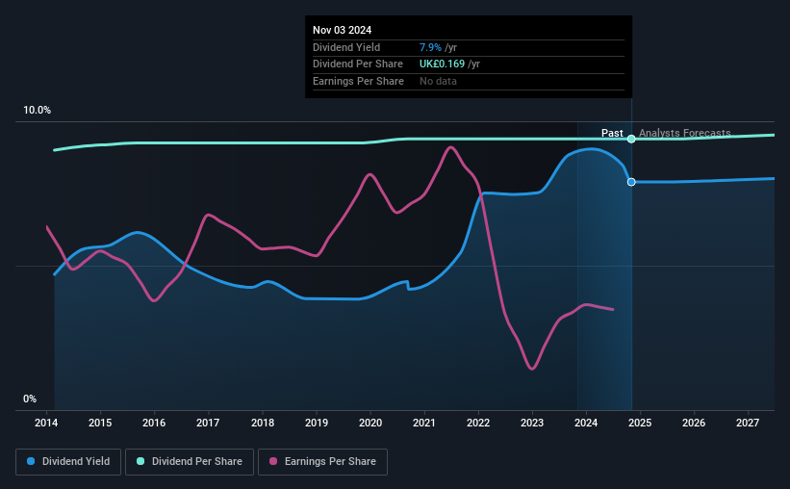
Task: Click the 7.9% dividend yield value in tooltip
Action: (x=430, y=47)
